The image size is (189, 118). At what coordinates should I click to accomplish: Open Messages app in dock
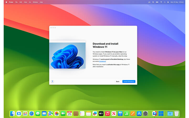[x=38, y=114]
